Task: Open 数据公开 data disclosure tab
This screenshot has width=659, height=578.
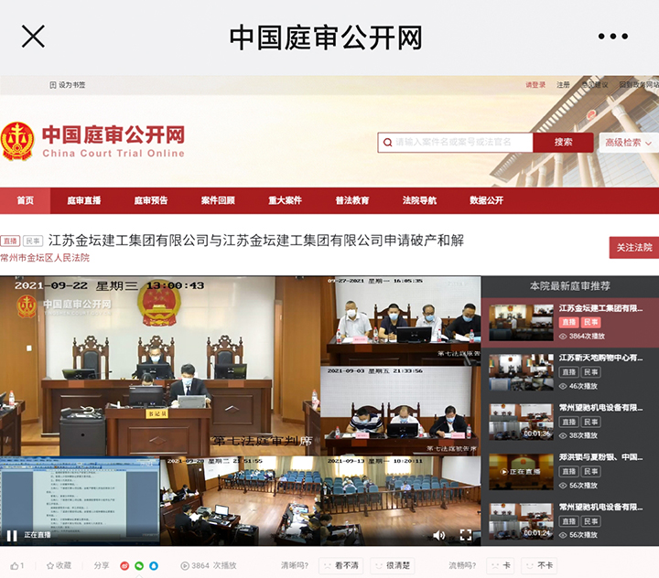Action: (486, 200)
